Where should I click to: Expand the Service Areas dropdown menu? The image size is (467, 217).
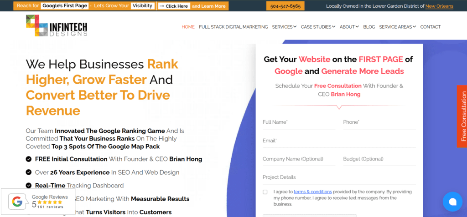[x=397, y=27]
